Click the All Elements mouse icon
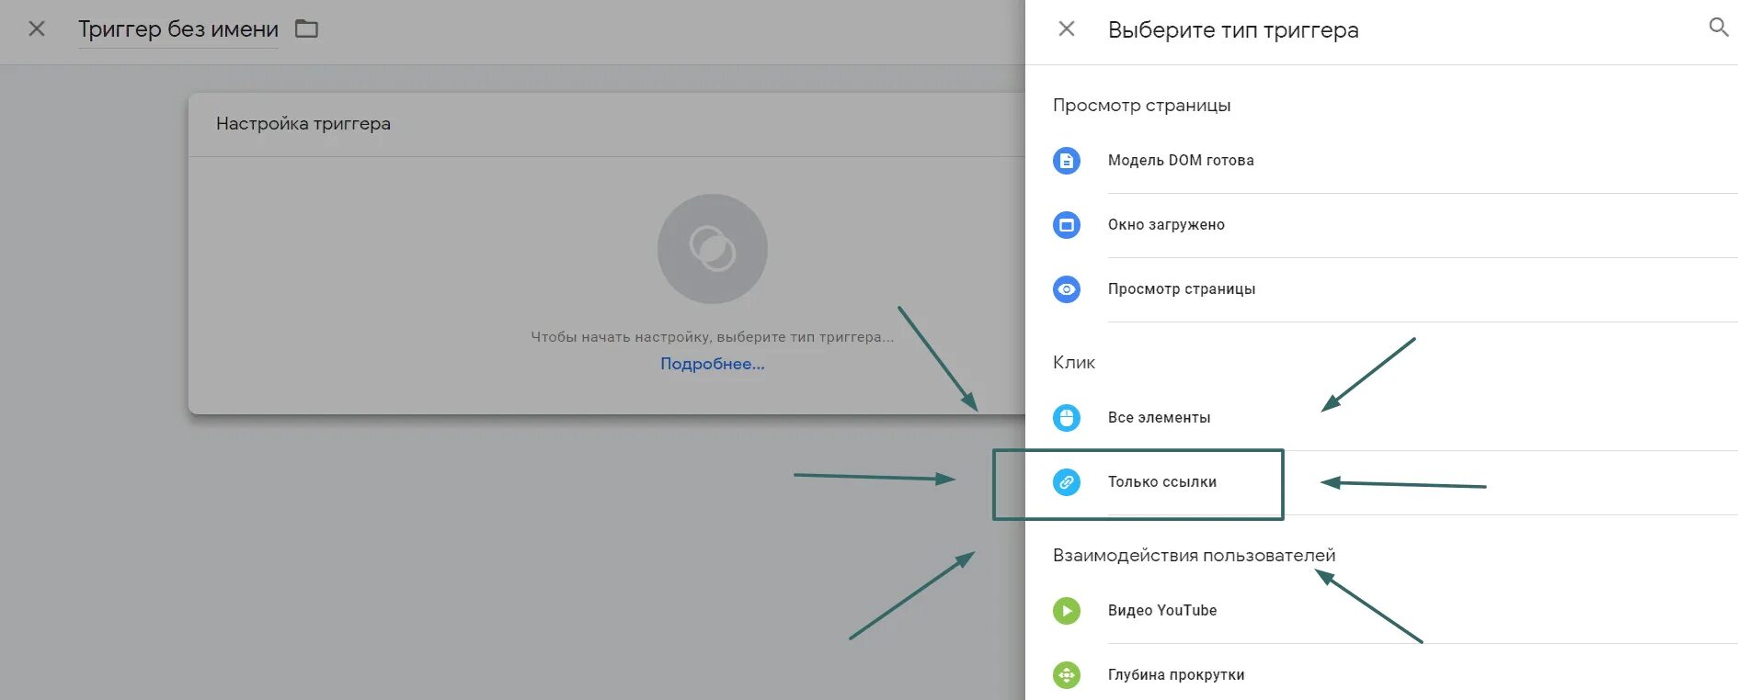This screenshot has width=1738, height=700. 1067,418
